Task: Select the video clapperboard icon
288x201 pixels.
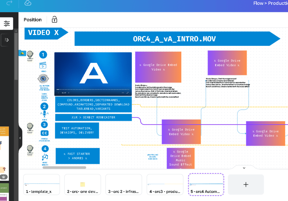Action: click(43, 65)
